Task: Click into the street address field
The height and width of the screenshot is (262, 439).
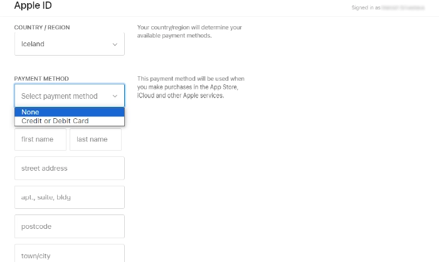Action: [x=70, y=168]
